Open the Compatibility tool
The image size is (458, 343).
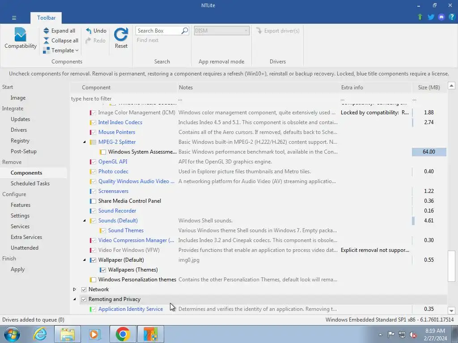[x=21, y=38]
